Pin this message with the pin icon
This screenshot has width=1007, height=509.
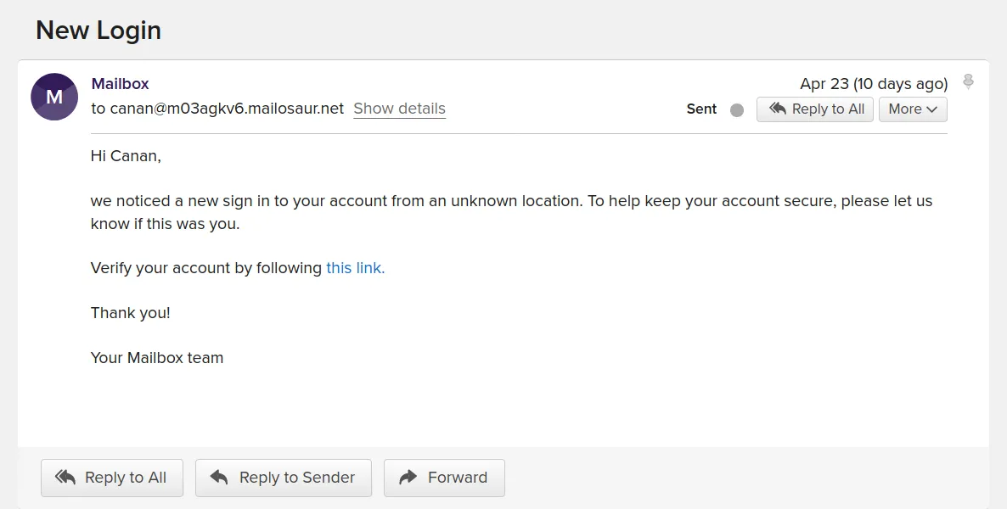pyautogui.click(x=968, y=82)
